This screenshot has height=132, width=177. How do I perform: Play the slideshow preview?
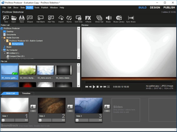94,87
